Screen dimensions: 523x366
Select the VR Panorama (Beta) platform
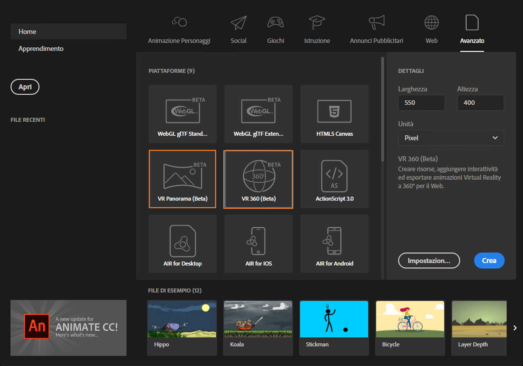click(182, 179)
